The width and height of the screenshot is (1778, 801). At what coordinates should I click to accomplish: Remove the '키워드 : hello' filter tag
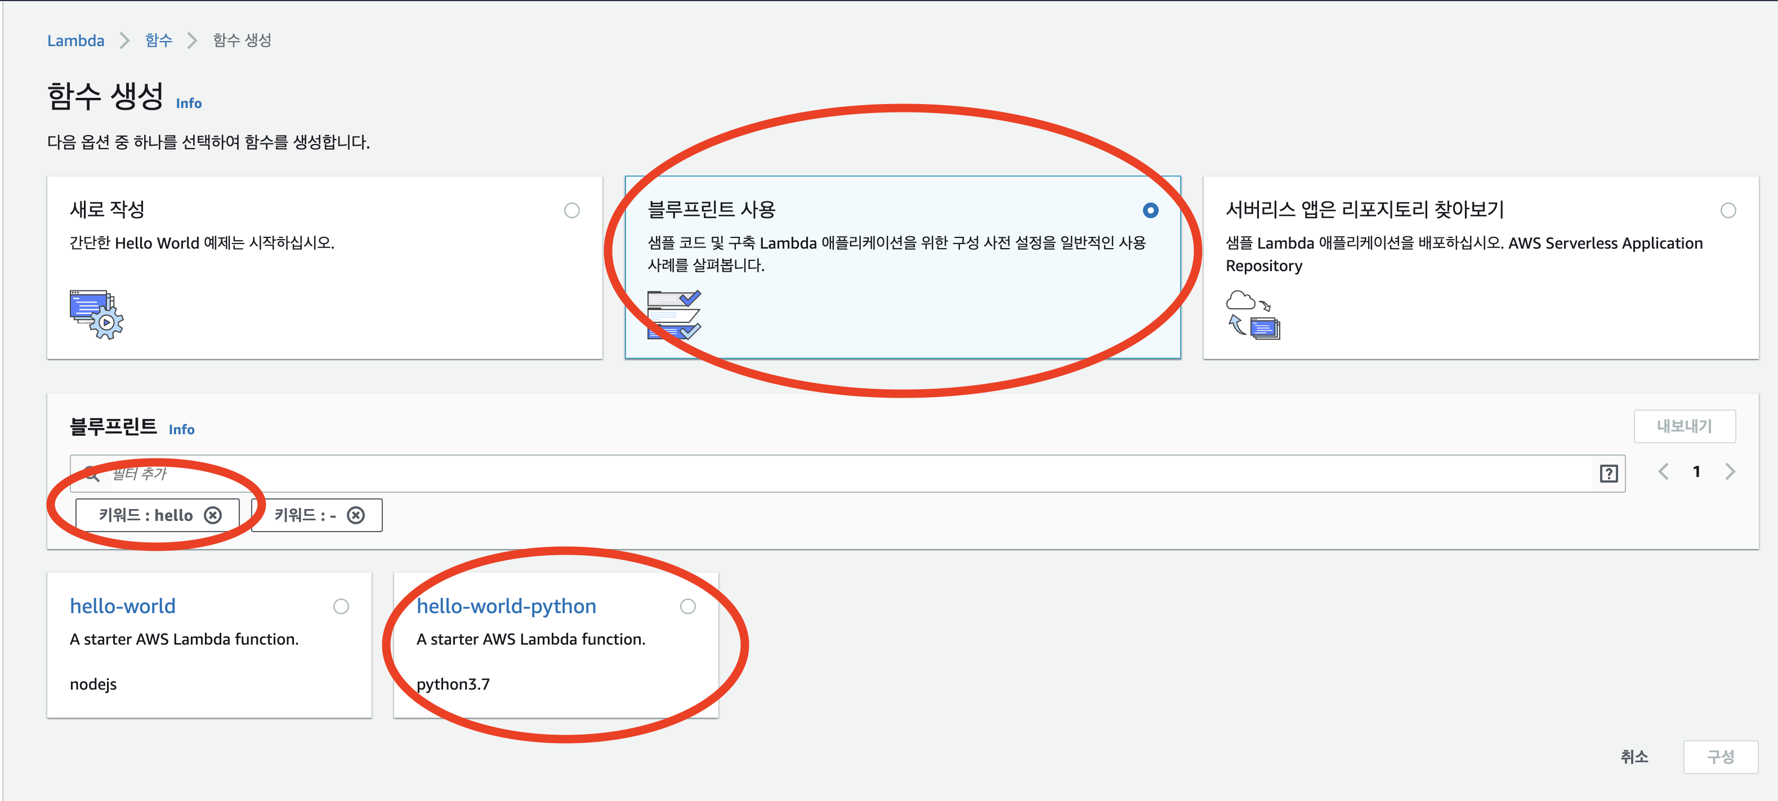click(213, 515)
